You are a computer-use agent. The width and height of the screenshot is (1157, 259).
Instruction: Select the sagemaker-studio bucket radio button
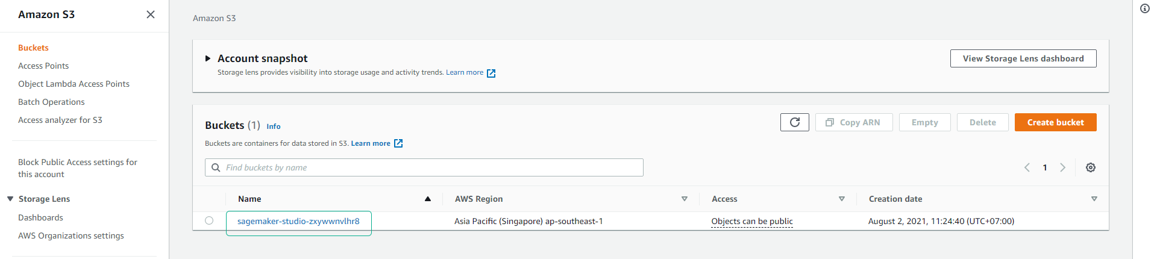[x=209, y=220]
